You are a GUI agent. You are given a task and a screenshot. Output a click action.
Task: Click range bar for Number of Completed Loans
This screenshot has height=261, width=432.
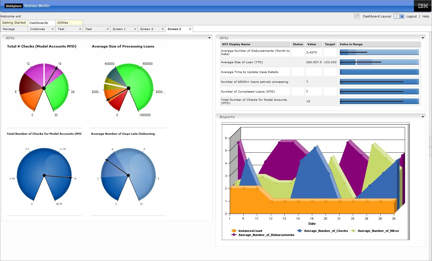click(379, 91)
